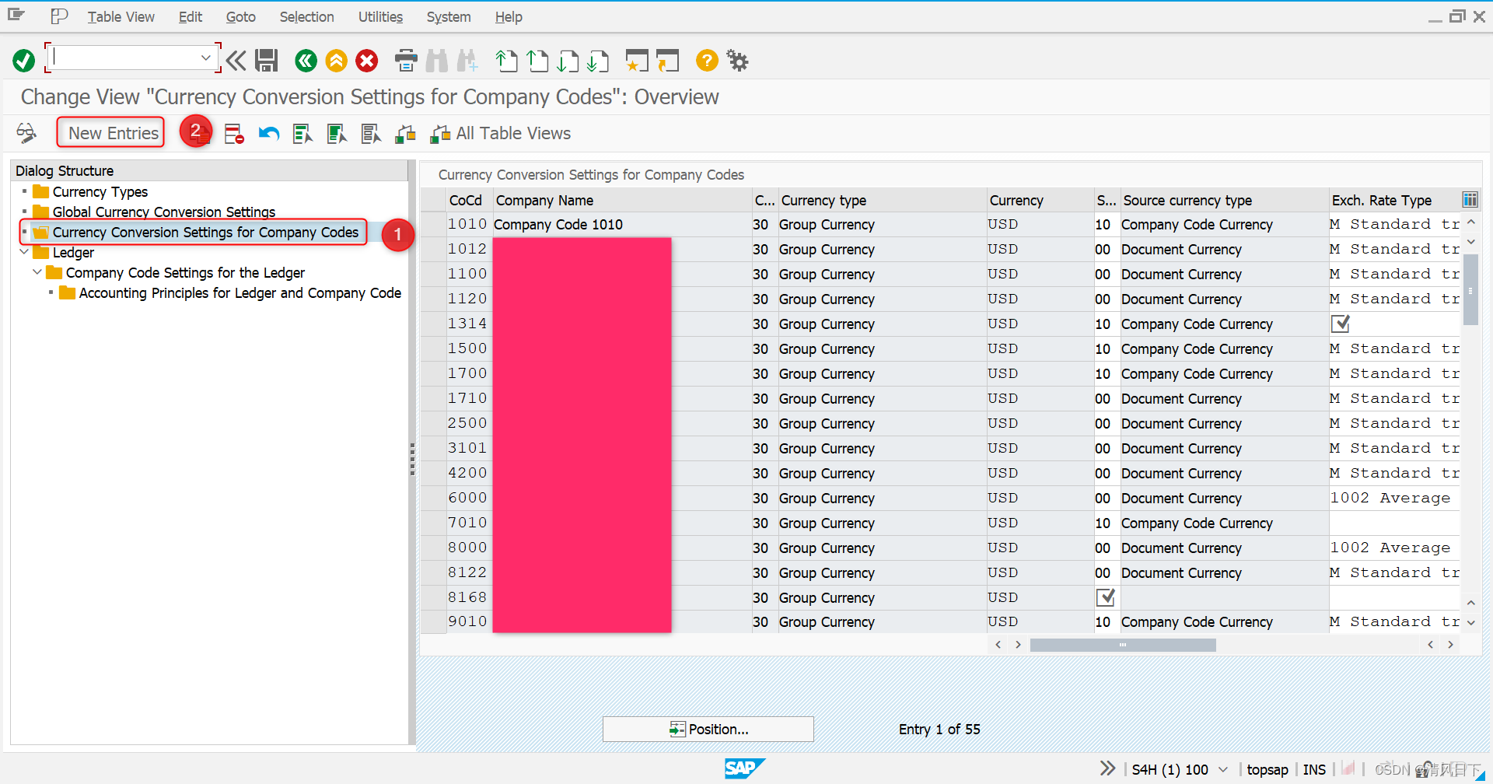Select row marker for company code 9010
This screenshot has height=784, width=1493.
[x=434, y=621]
